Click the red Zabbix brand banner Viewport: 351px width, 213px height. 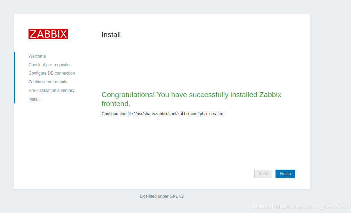(x=48, y=34)
